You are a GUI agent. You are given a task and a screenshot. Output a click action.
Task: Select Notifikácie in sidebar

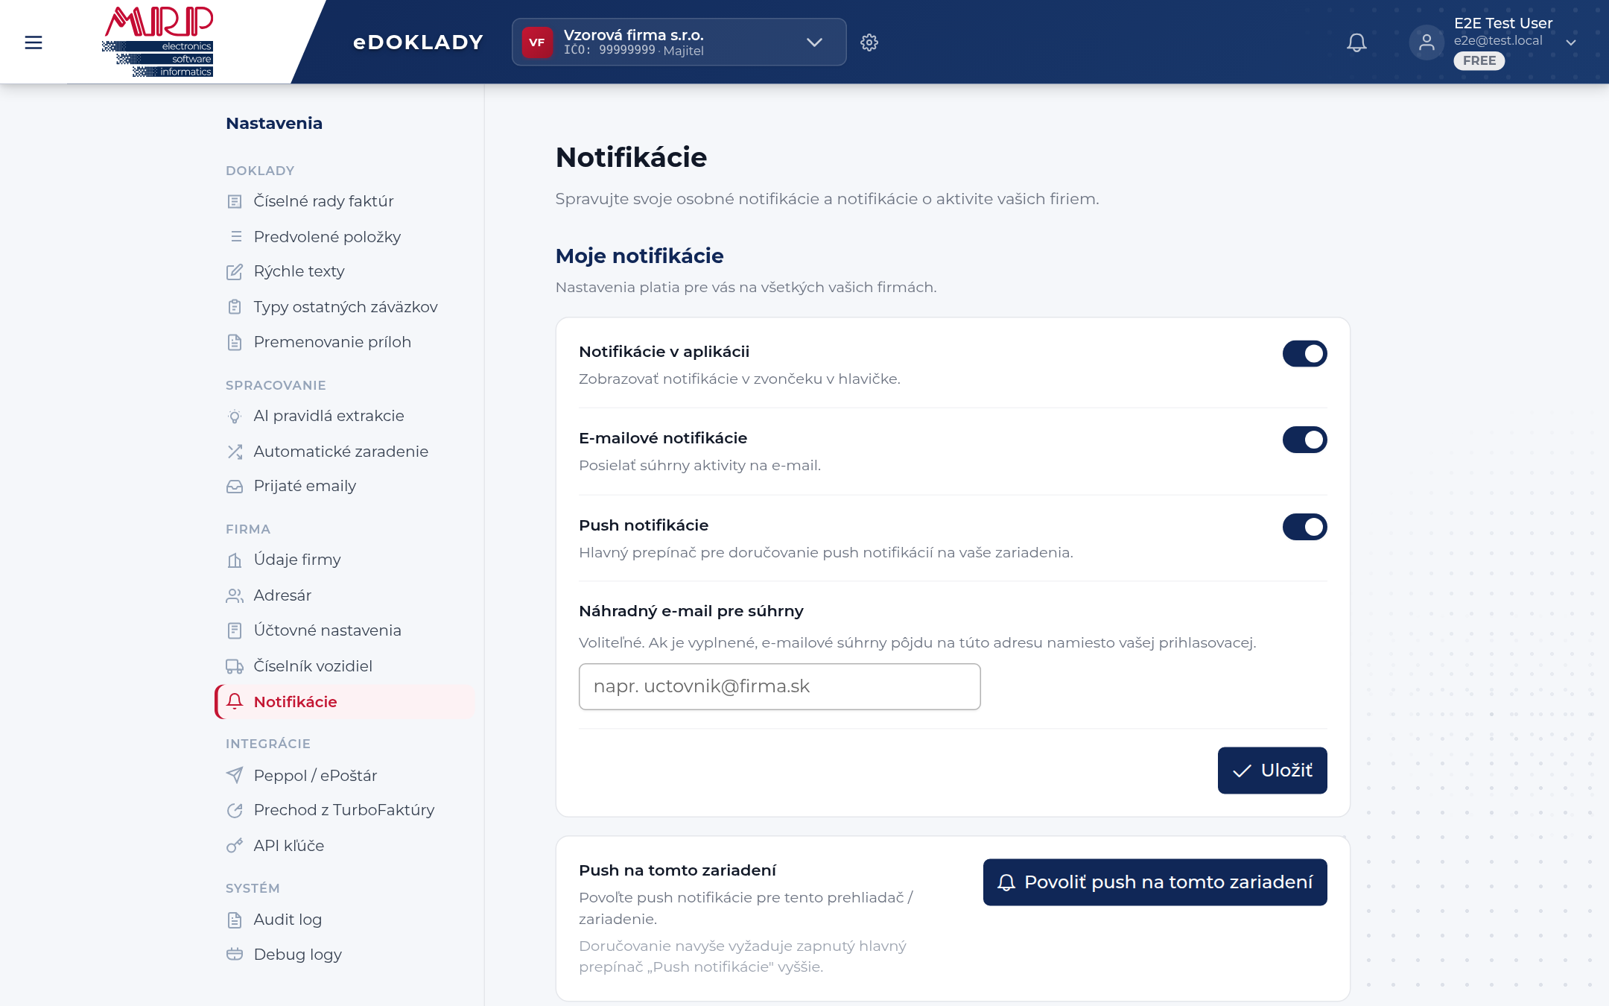(x=345, y=702)
